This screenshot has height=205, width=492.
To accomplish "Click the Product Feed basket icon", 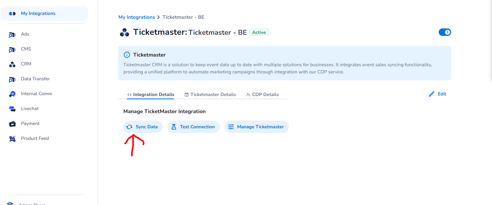I will (12, 139).
